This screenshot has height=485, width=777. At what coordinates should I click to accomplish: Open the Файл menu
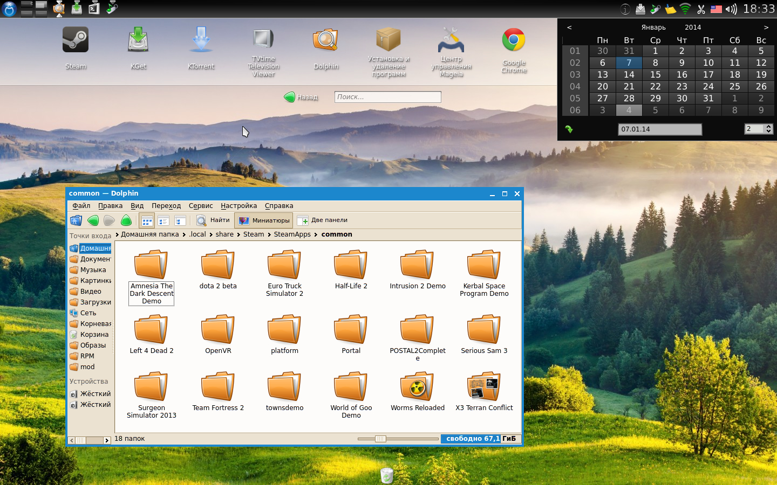[x=81, y=206]
